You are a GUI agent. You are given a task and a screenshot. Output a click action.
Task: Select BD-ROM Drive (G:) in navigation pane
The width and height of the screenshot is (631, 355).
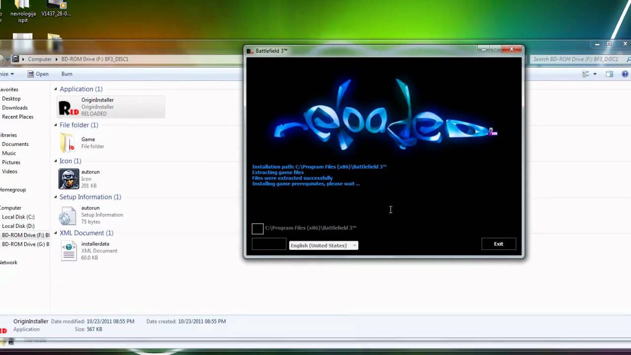[25, 244]
